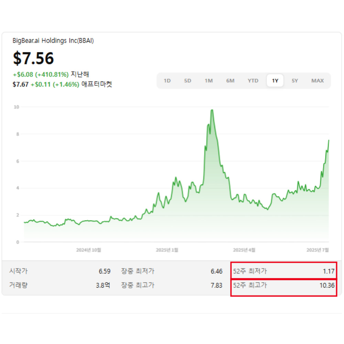This screenshot has width=344, height=344.
Task: Choose the YTD range tab
Action: click(x=253, y=81)
